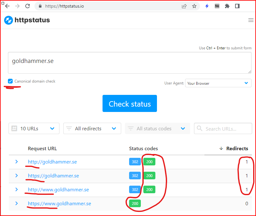Open the https://goldhammer.se link

[x=53, y=176]
